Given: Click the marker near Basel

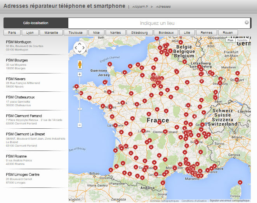Looking at the screenshot, I should pos(215,98).
